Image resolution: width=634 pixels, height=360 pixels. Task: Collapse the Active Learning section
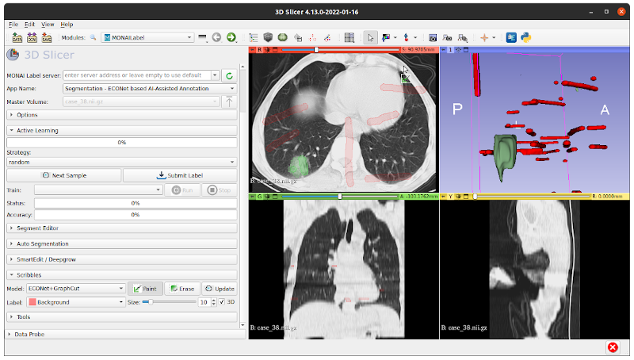122,130
